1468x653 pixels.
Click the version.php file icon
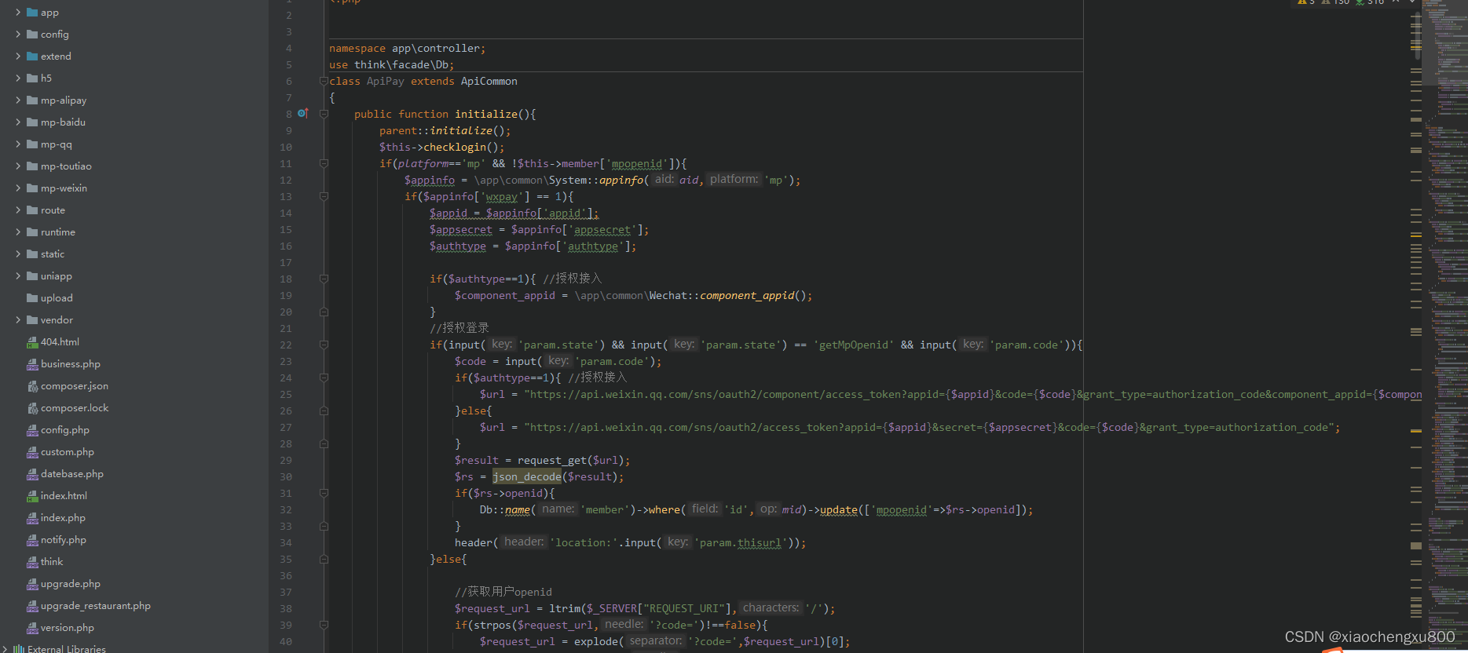pos(32,628)
